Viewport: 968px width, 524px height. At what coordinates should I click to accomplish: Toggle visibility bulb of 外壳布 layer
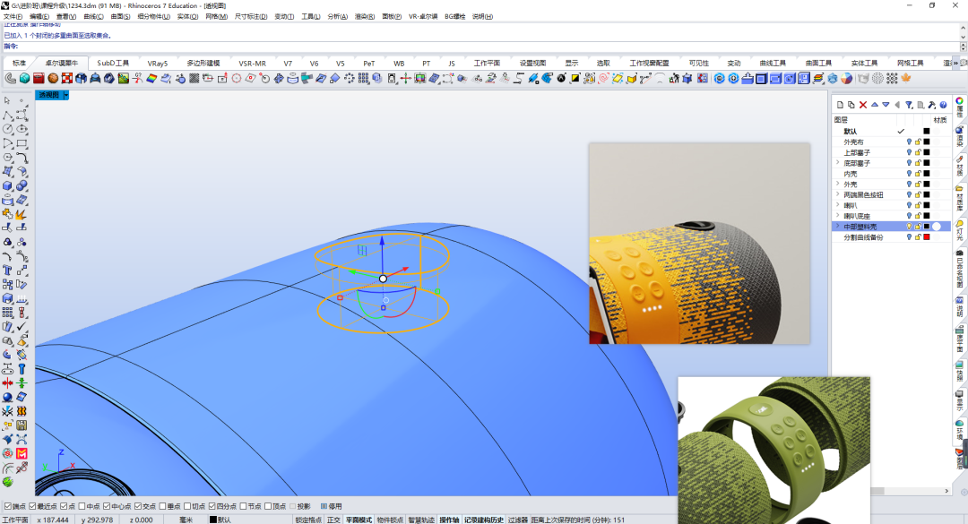(x=909, y=142)
